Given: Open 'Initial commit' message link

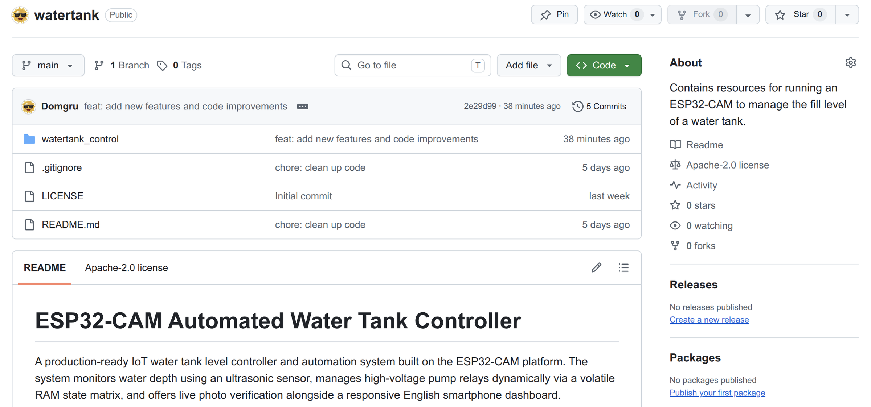Looking at the screenshot, I should [x=303, y=196].
